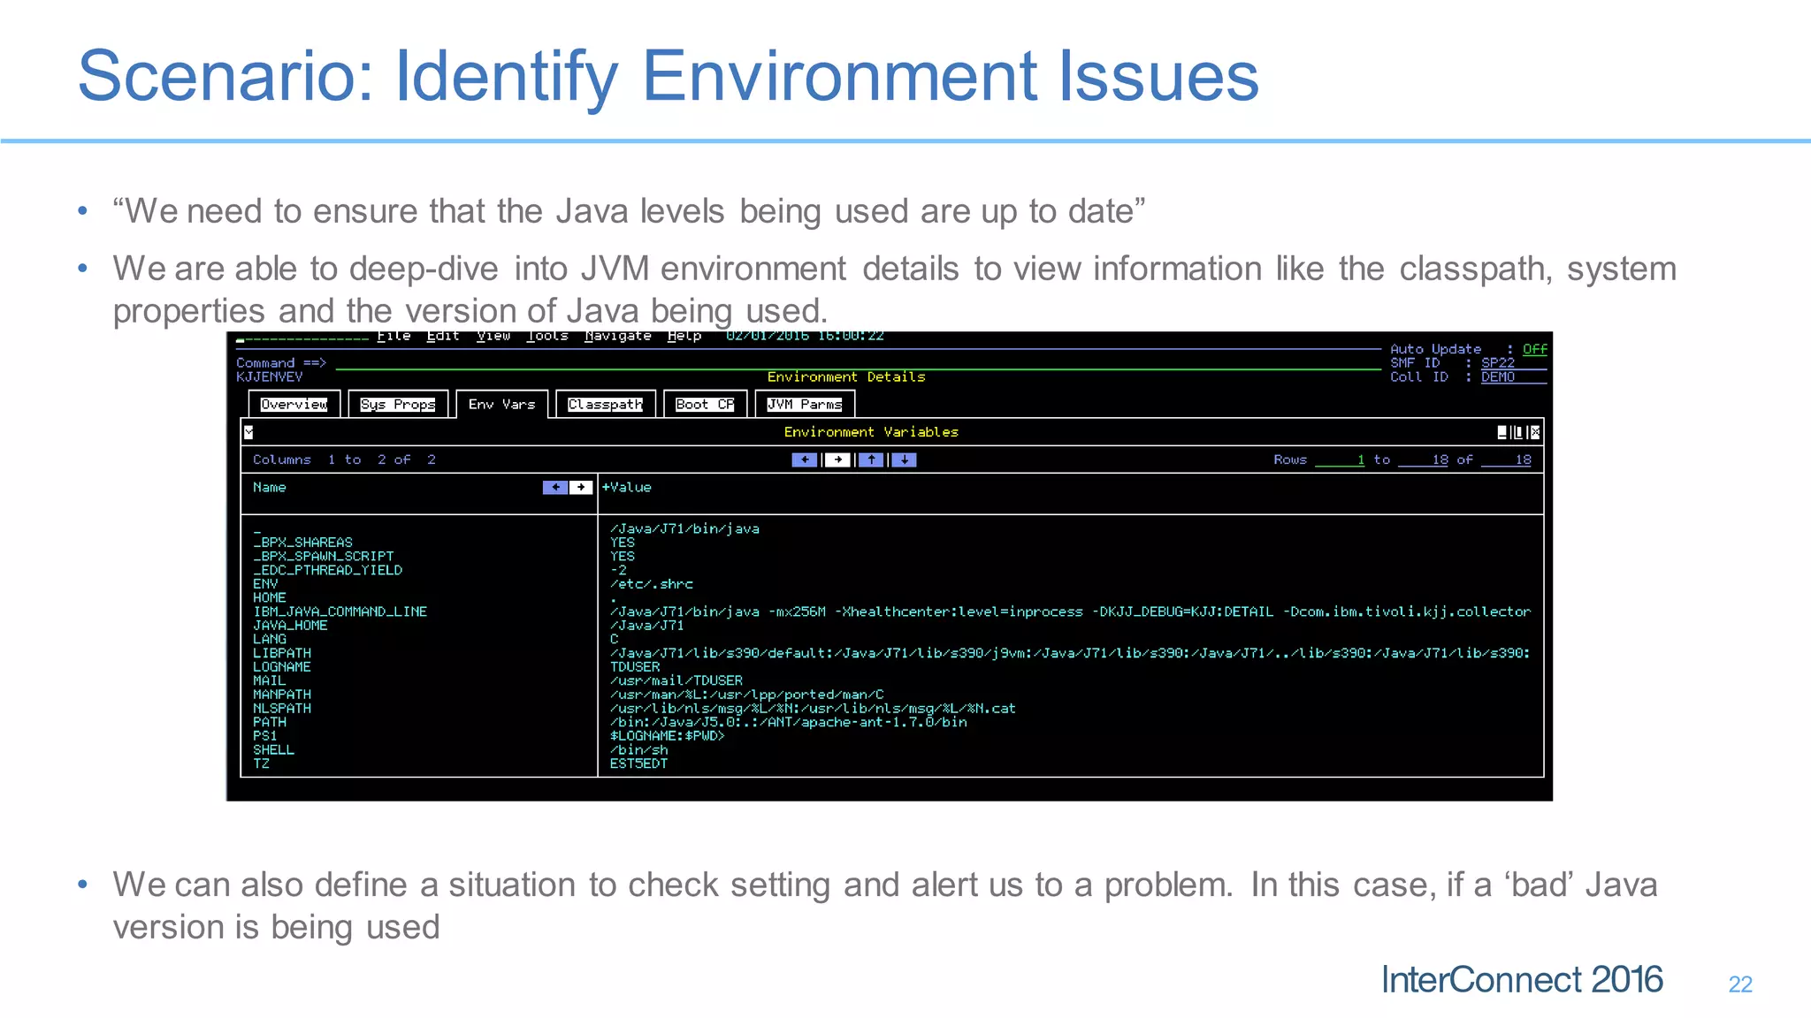Click the KJJENVEV panel ID
Screen dimensions: 1811x1018
point(270,377)
